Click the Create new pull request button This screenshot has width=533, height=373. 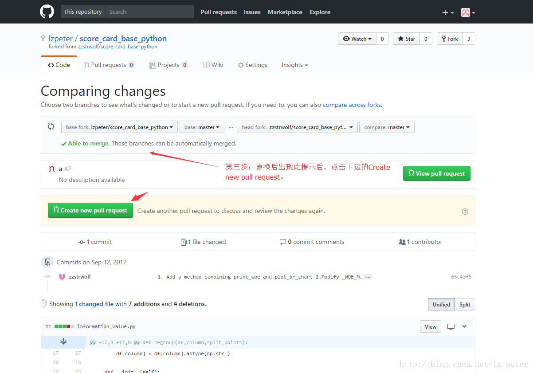(90, 210)
